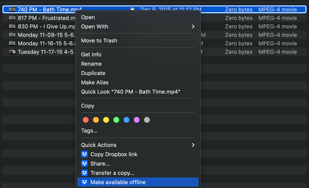The width and height of the screenshot is (309, 188).
Task: Click Dropbox icon beside Make available offline
Action: coord(84,182)
